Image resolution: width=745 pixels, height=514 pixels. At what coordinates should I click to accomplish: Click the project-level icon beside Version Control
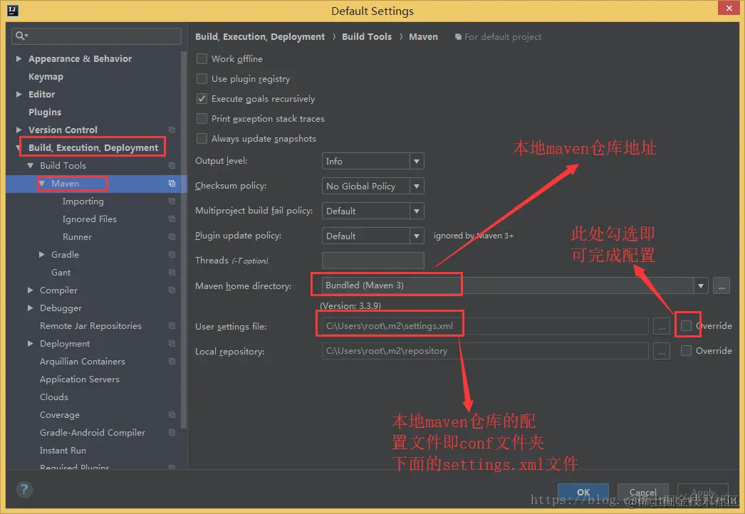pos(172,130)
